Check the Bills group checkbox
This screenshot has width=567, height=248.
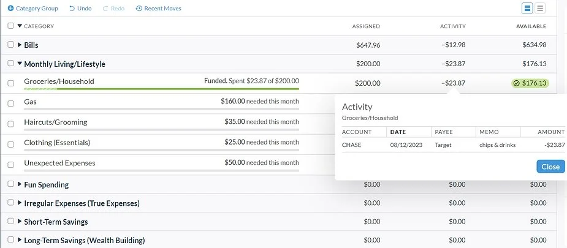click(x=10, y=45)
